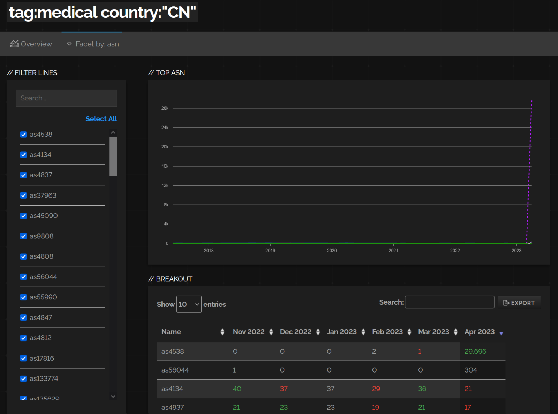Sort table by Nov 2022 column
The height and width of the screenshot is (414, 558).
click(x=252, y=332)
